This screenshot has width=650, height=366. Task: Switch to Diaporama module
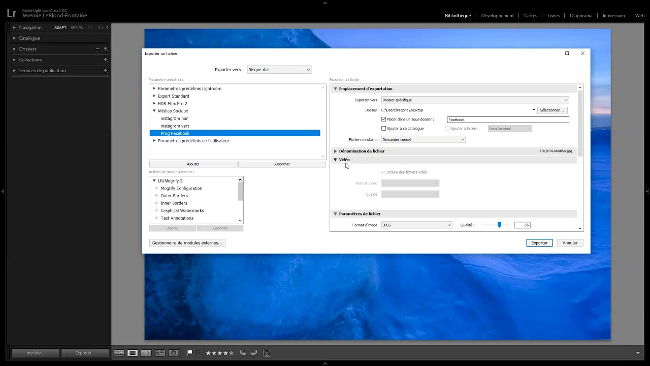pyautogui.click(x=581, y=16)
